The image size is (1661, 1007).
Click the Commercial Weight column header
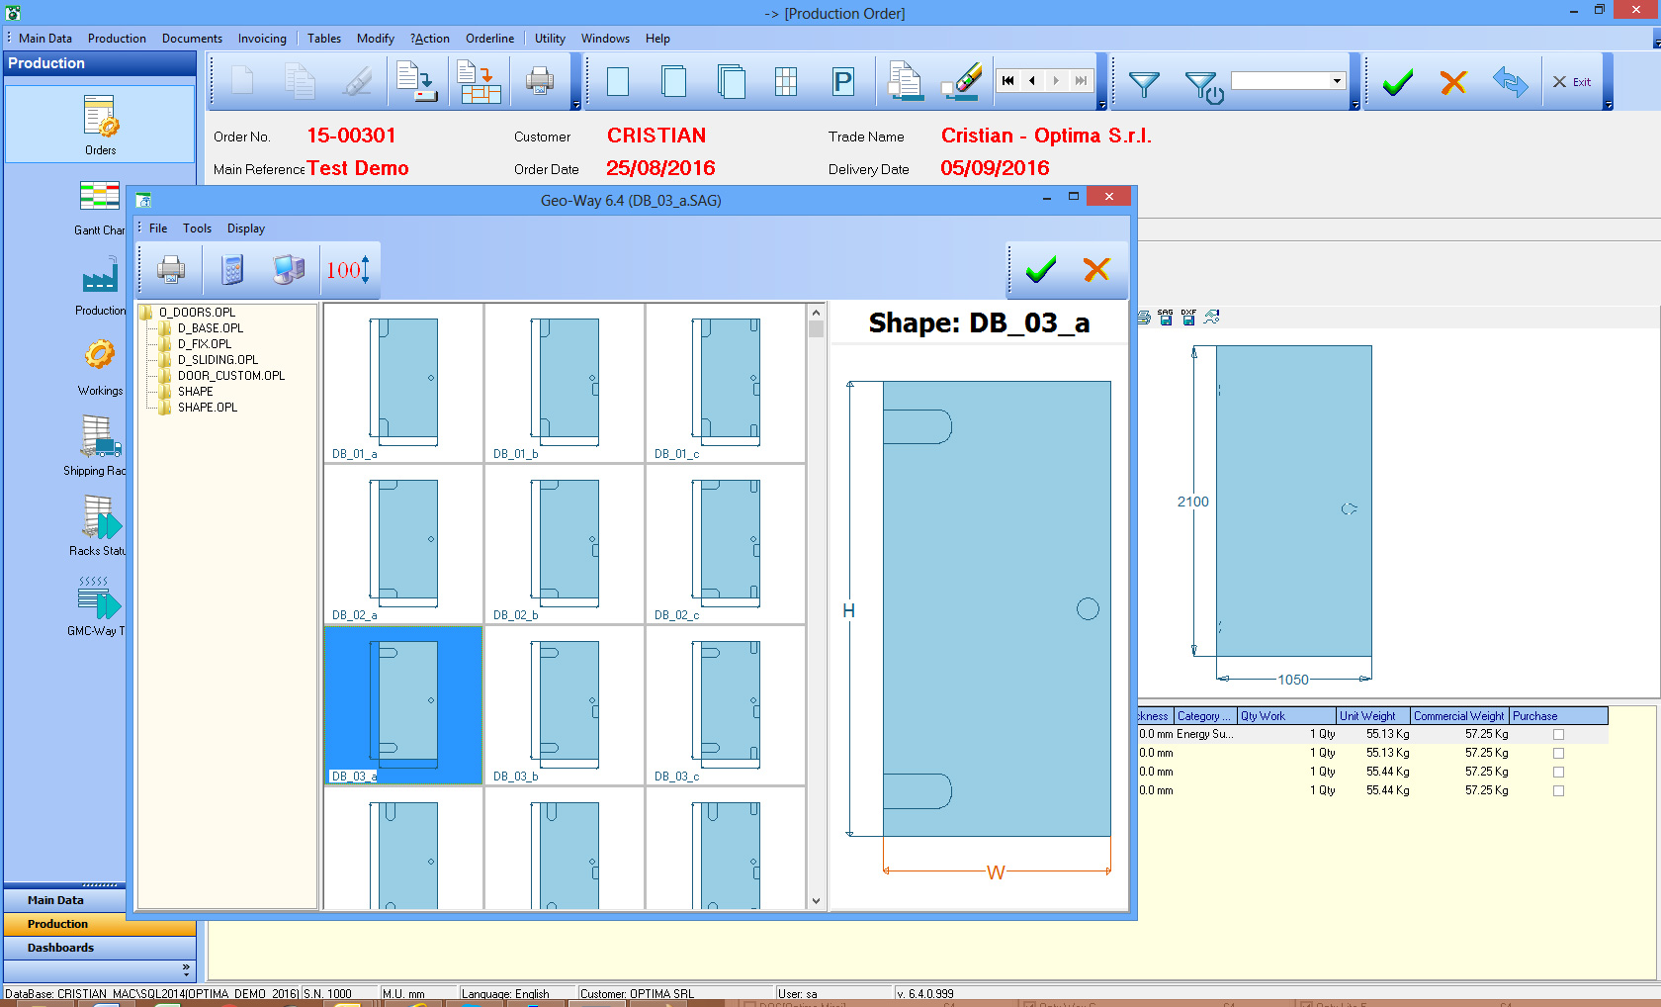pyautogui.click(x=1459, y=716)
